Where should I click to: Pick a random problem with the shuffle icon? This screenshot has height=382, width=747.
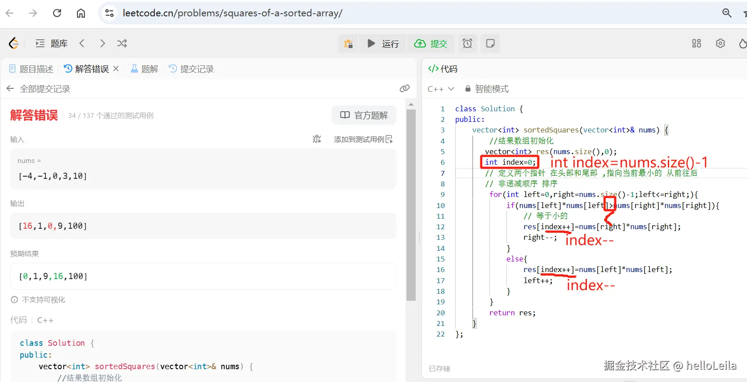(122, 43)
